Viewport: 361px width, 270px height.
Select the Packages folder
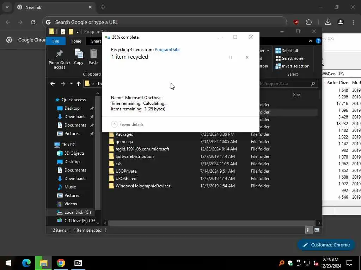click(124, 134)
